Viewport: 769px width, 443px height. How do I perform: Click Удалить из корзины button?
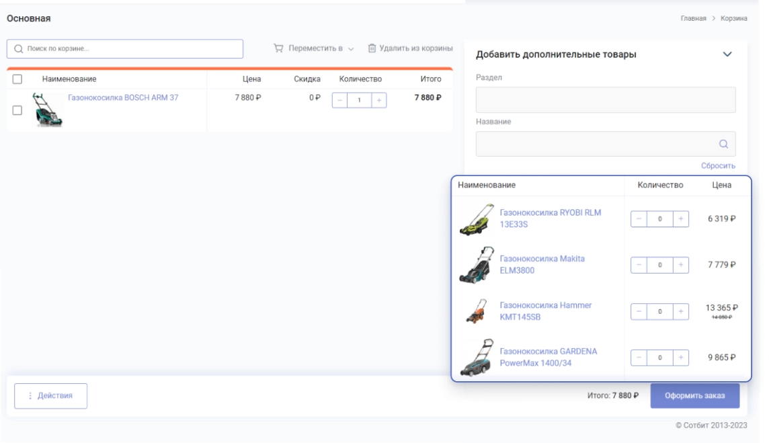tap(410, 48)
